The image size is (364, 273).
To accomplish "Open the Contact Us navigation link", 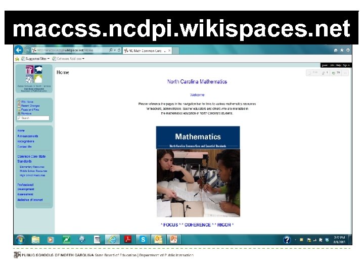I will pos(24,147).
